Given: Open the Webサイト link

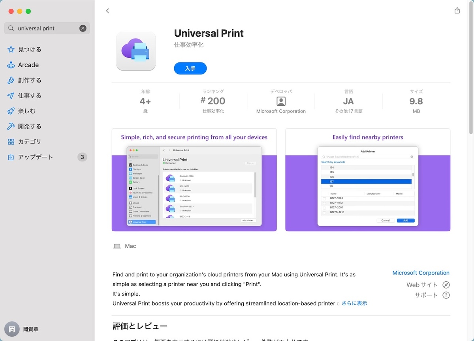Looking at the screenshot, I should coord(422,285).
